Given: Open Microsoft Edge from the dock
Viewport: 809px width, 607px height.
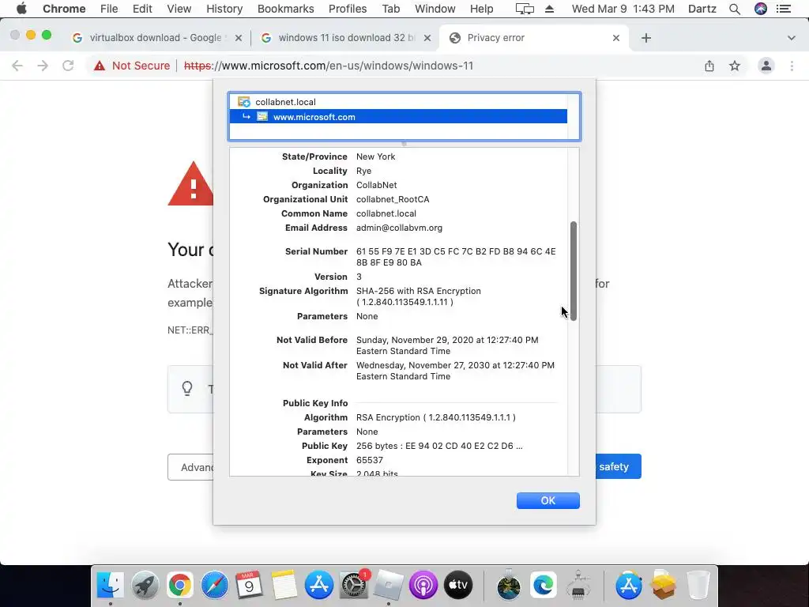Looking at the screenshot, I should pos(544,585).
